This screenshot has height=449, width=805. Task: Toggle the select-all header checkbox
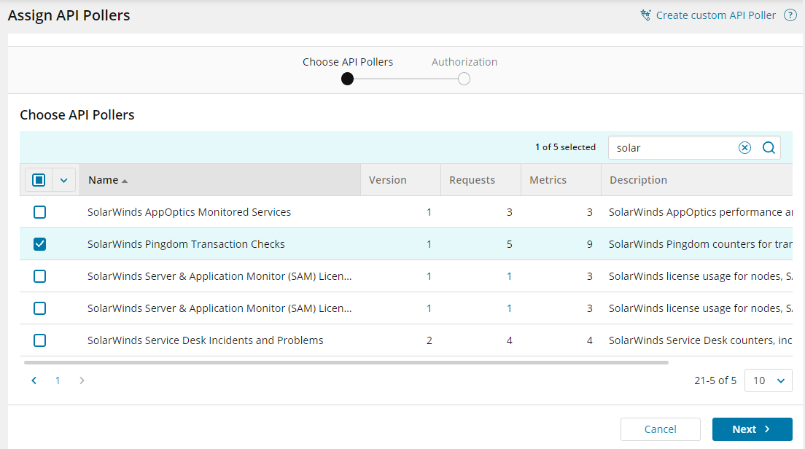coord(39,180)
